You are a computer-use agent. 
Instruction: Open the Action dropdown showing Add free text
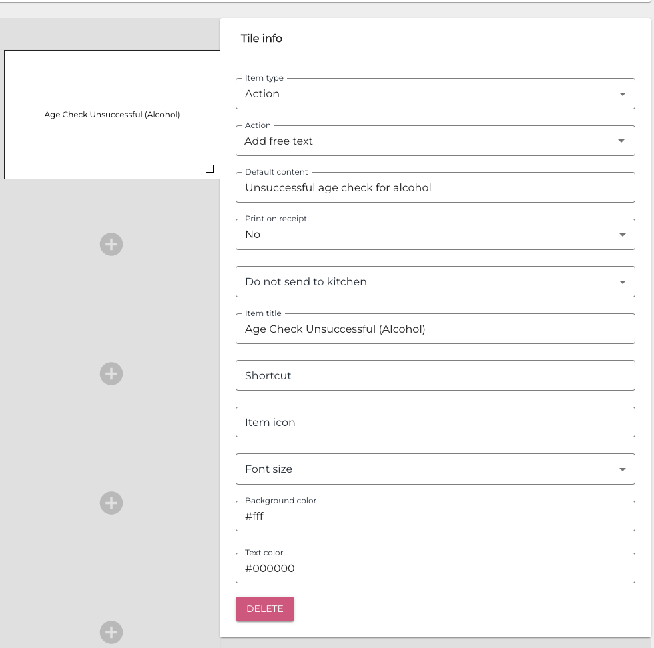coord(434,141)
